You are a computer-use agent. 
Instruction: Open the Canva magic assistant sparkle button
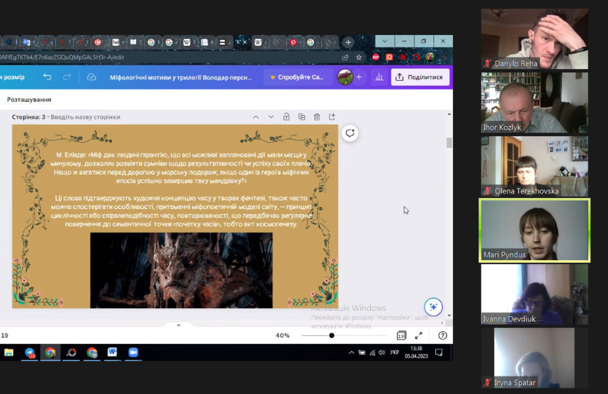433,307
